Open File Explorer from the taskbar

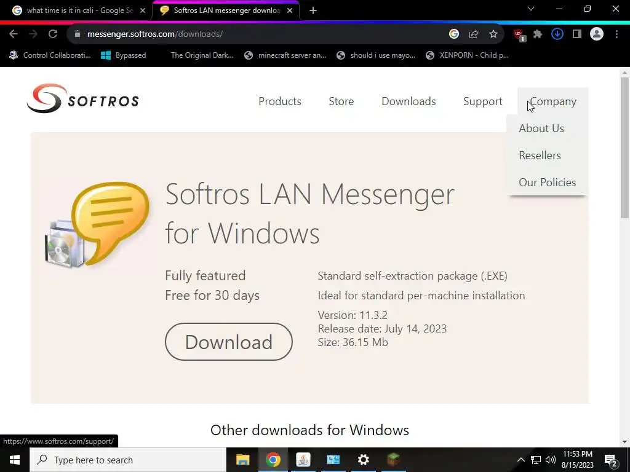point(242,460)
